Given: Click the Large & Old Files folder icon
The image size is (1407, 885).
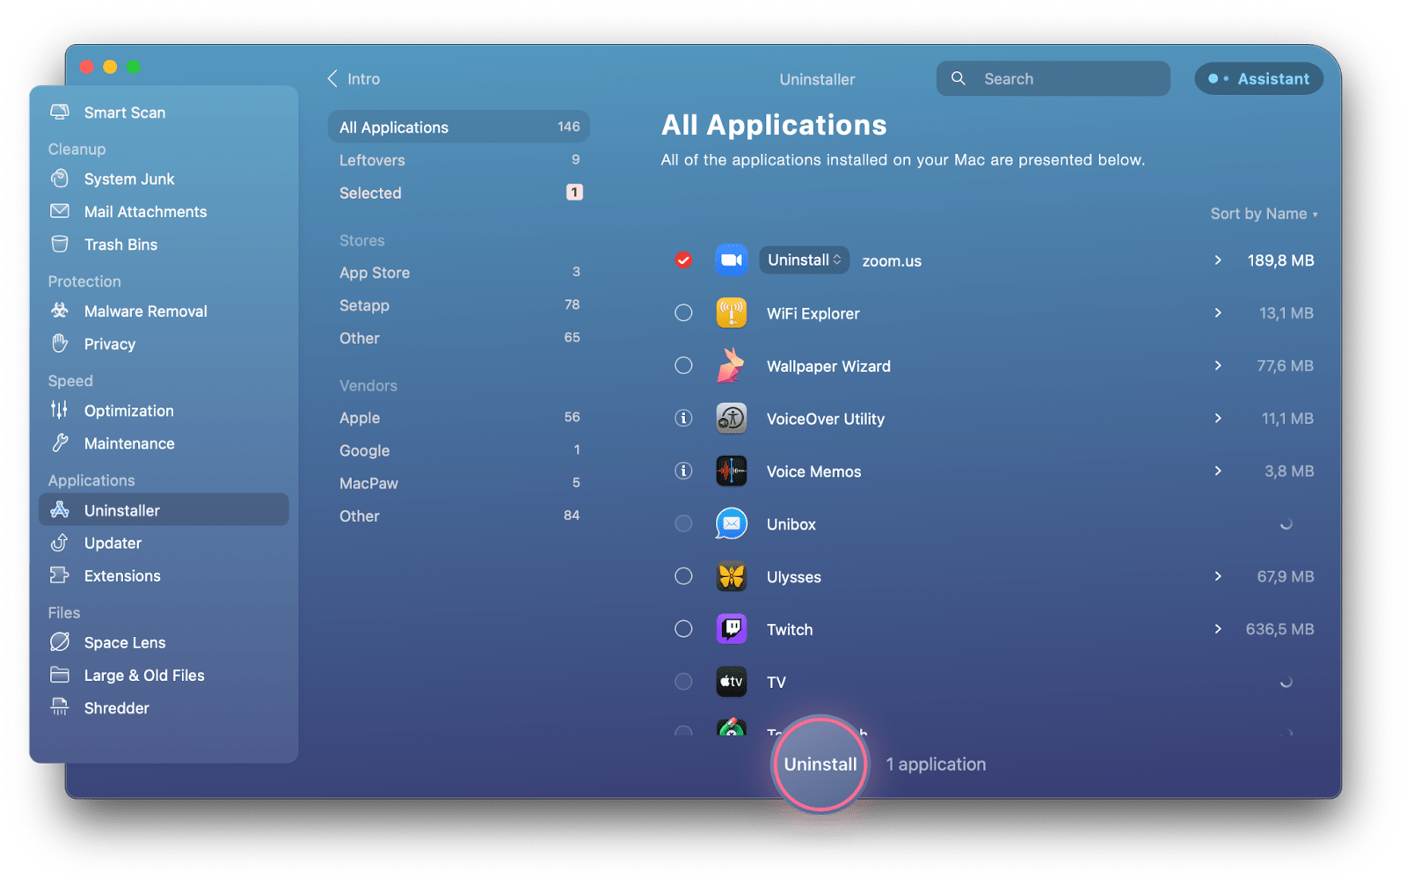Looking at the screenshot, I should click(60, 675).
